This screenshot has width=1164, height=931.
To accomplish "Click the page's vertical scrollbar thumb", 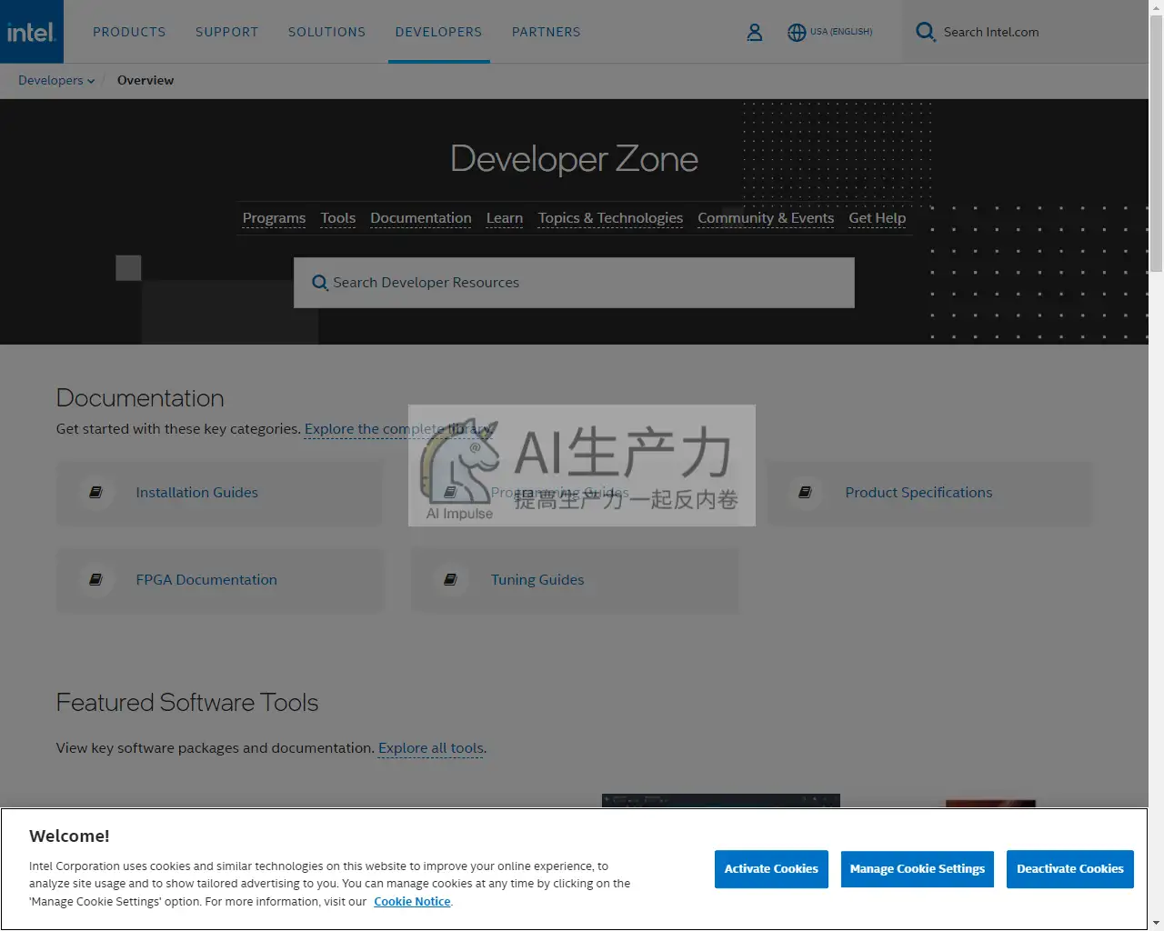I will [x=1156, y=143].
